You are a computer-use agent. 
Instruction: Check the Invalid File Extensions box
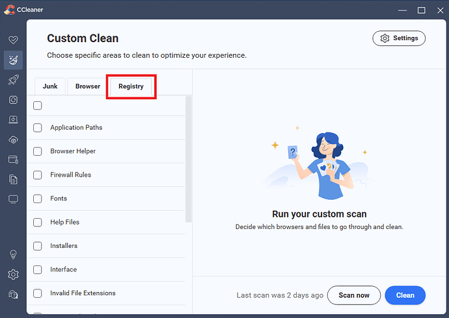[x=38, y=293]
